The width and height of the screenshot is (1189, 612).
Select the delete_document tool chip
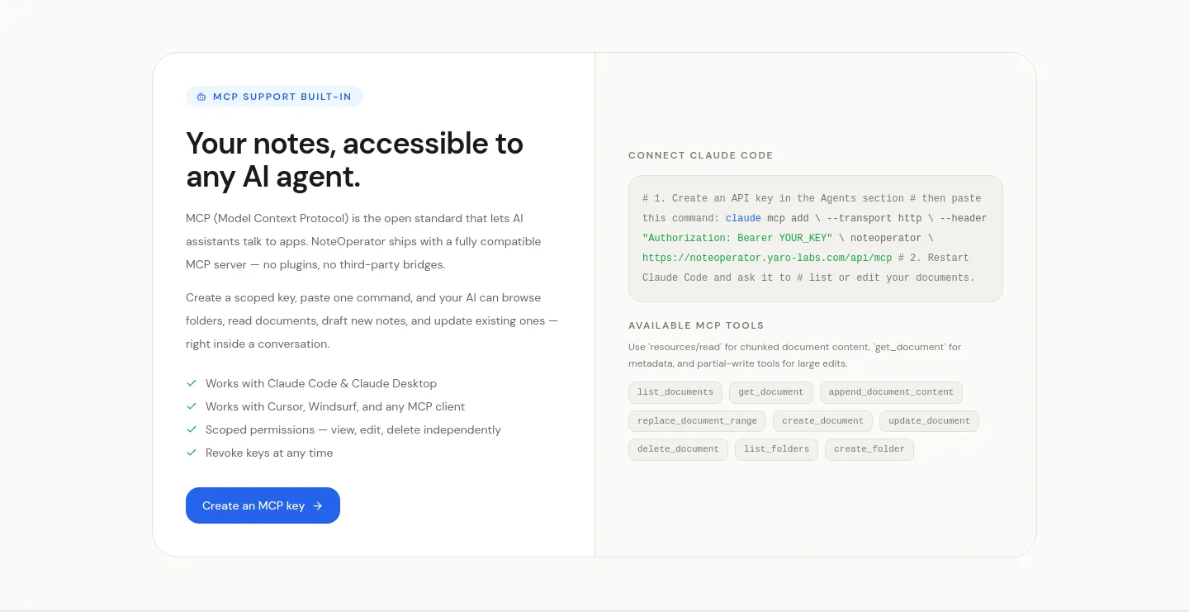coord(678,449)
